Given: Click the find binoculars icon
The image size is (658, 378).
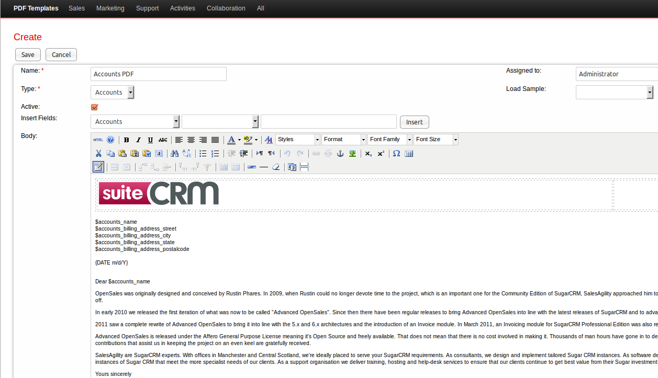Looking at the screenshot, I should (174, 153).
